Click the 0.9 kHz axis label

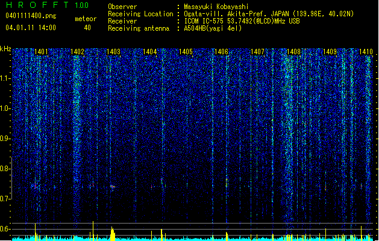[5, 139]
